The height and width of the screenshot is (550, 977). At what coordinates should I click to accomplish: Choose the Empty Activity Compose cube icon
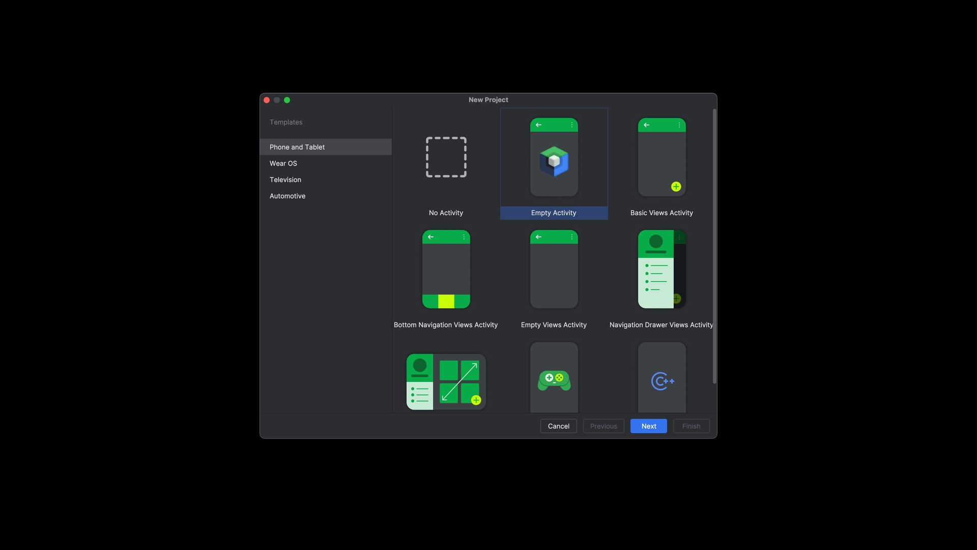(554, 161)
